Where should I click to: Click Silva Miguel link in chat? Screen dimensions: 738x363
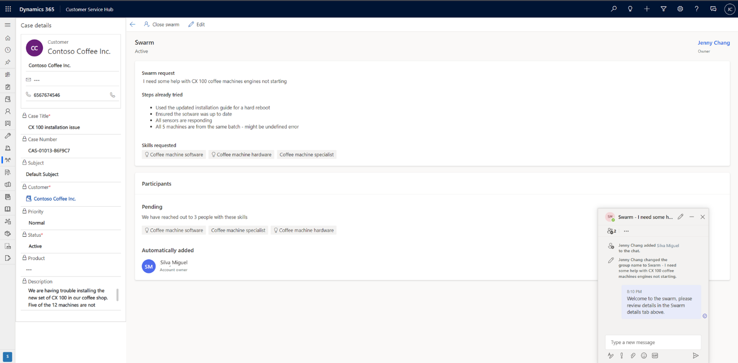pos(668,246)
